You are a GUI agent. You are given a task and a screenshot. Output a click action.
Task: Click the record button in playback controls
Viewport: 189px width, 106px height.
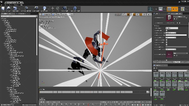(140, 105)
